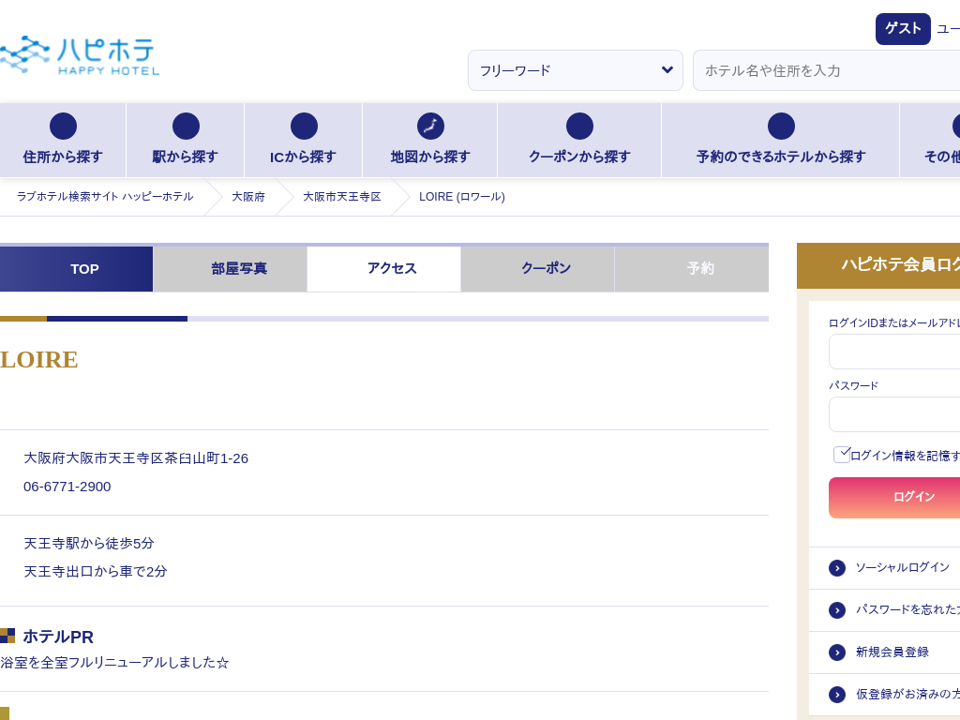Click the ゲスト user badge
Image resolution: width=960 pixels, height=720 pixels.
pos(903,29)
